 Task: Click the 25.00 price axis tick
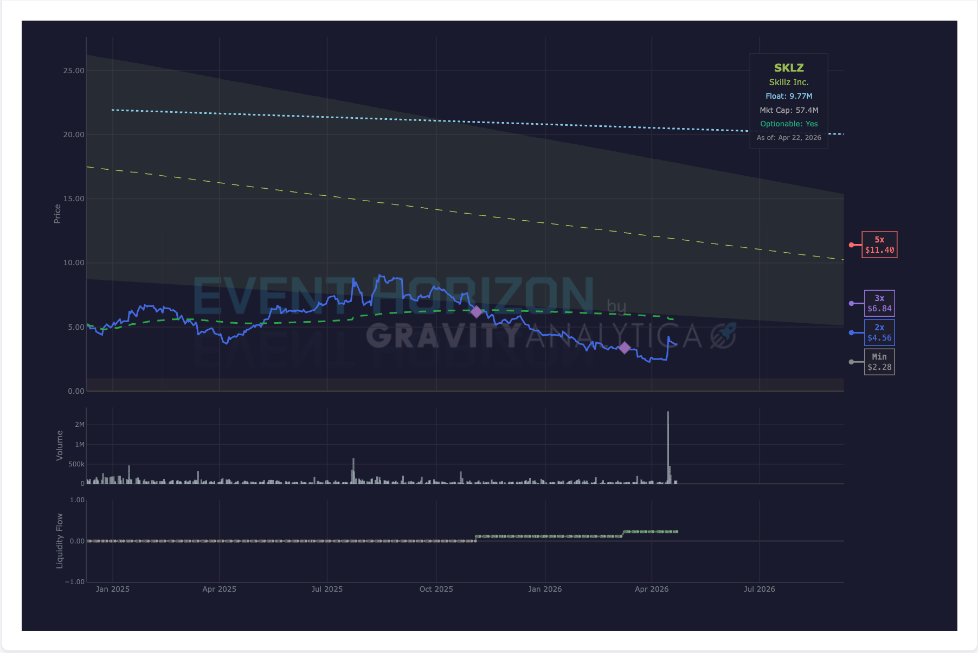point(74,71)
